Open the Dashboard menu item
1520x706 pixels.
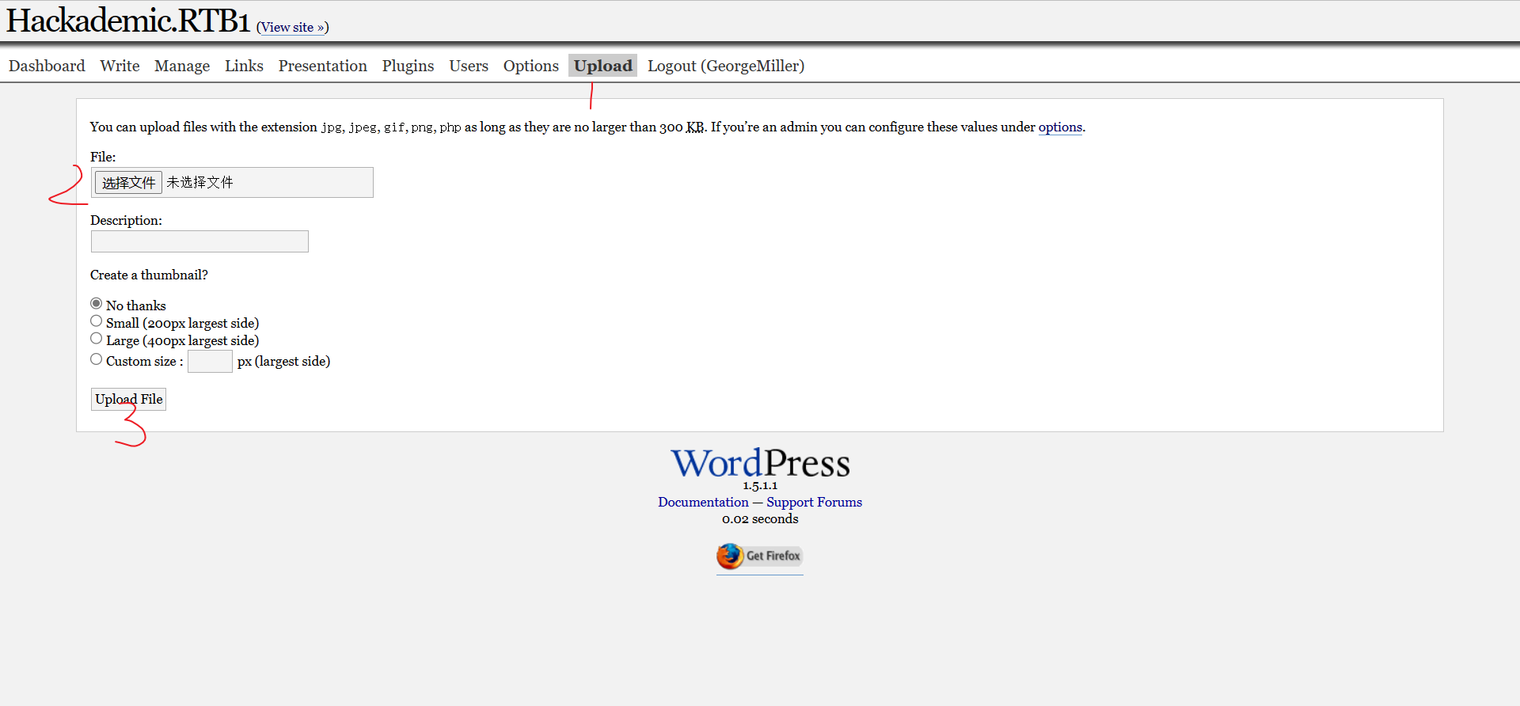(47, 66)
